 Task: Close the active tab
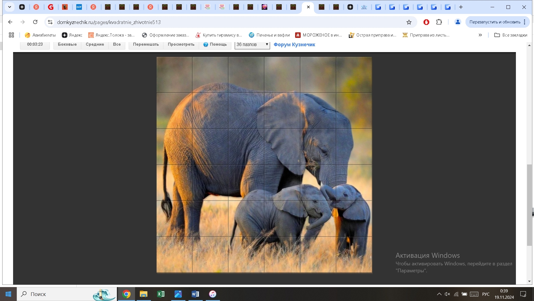point(308,7)
